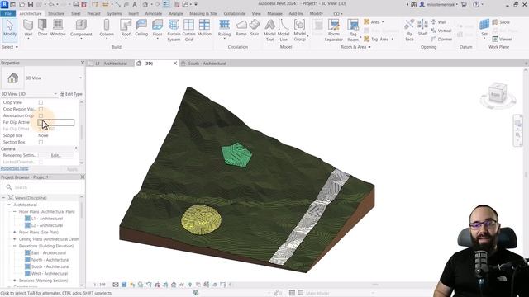Toggle the Section Box checkbox
Viewport: 529px width, 297px height.
pos(41,142)
